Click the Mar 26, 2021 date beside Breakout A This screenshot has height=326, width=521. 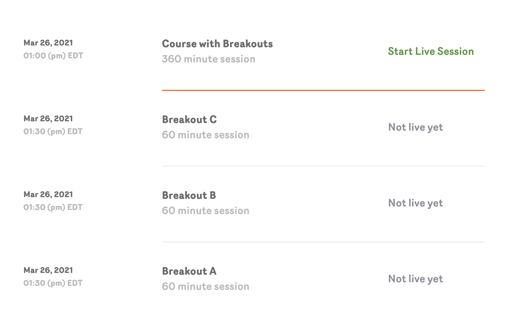pyautogui.click(x=48, y=270)
